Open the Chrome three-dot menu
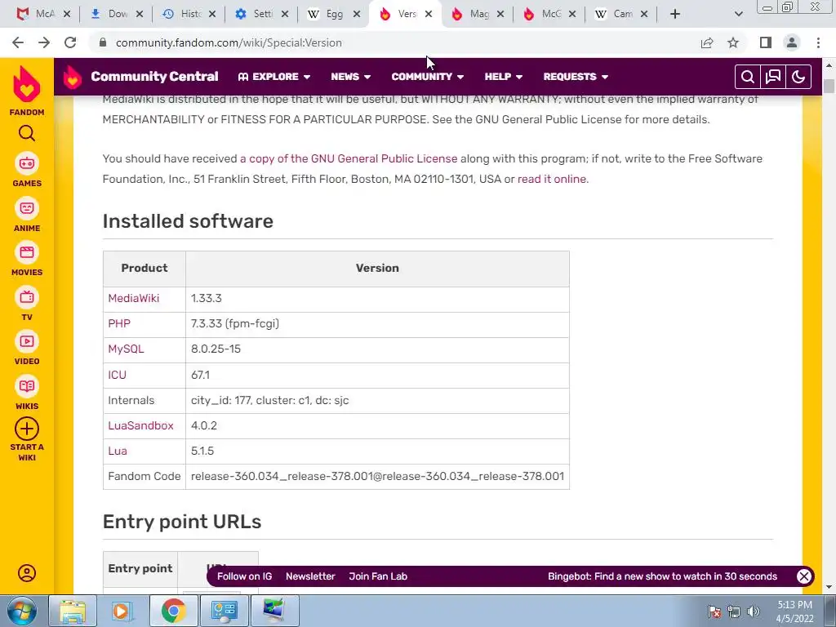Image resolution: width=836 pixels, height=627 pixels. coord(818,42)
